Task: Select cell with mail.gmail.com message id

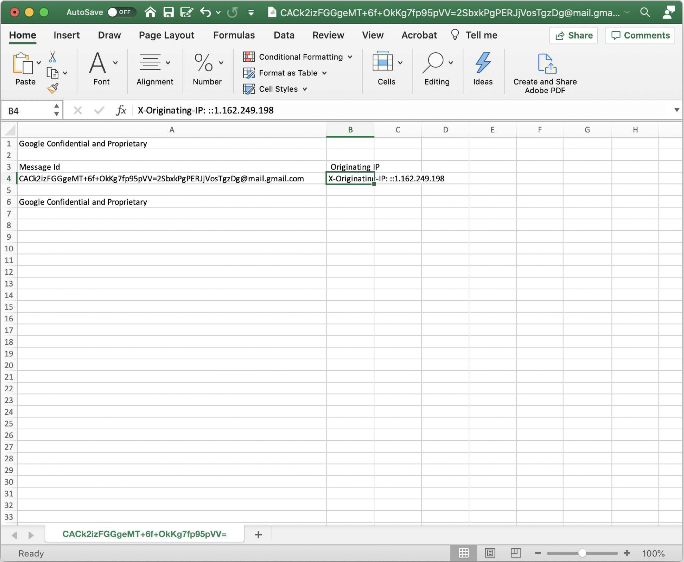Action: [x=172, y=179]
